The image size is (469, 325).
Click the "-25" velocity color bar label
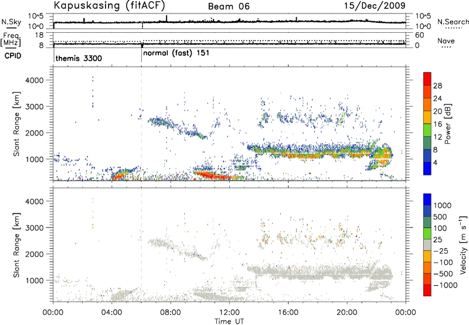coord(441,251)
